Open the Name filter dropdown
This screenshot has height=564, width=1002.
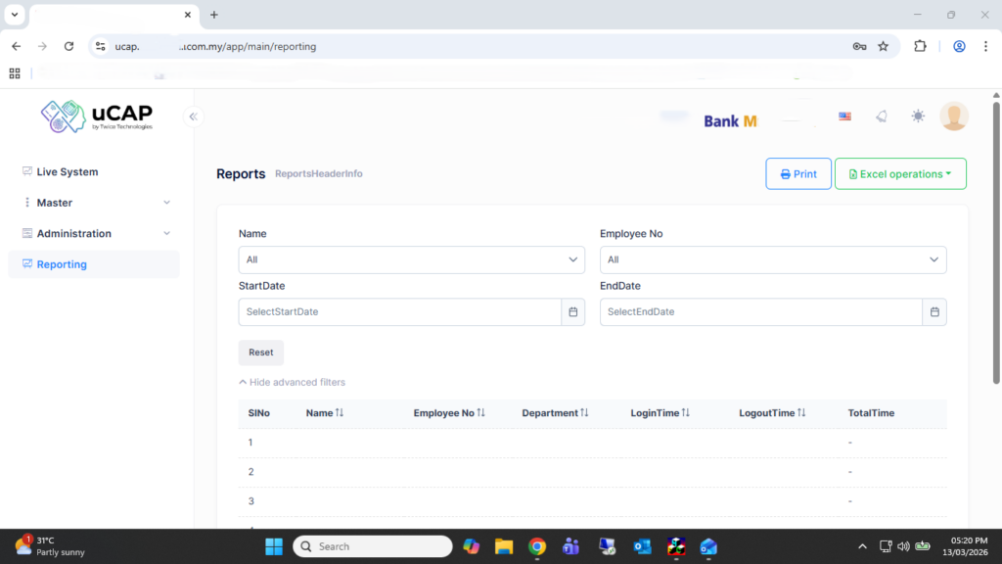(411, 259)
